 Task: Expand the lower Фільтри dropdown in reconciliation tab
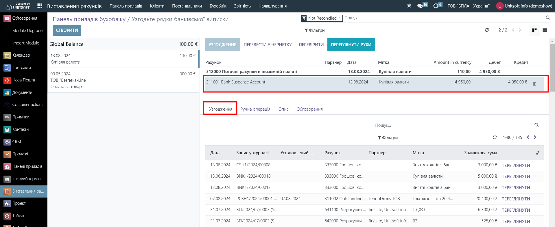(x=388, y=138)
